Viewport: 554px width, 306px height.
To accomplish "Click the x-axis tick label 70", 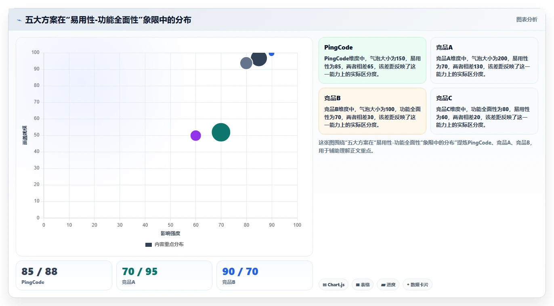I will [221, 225].
